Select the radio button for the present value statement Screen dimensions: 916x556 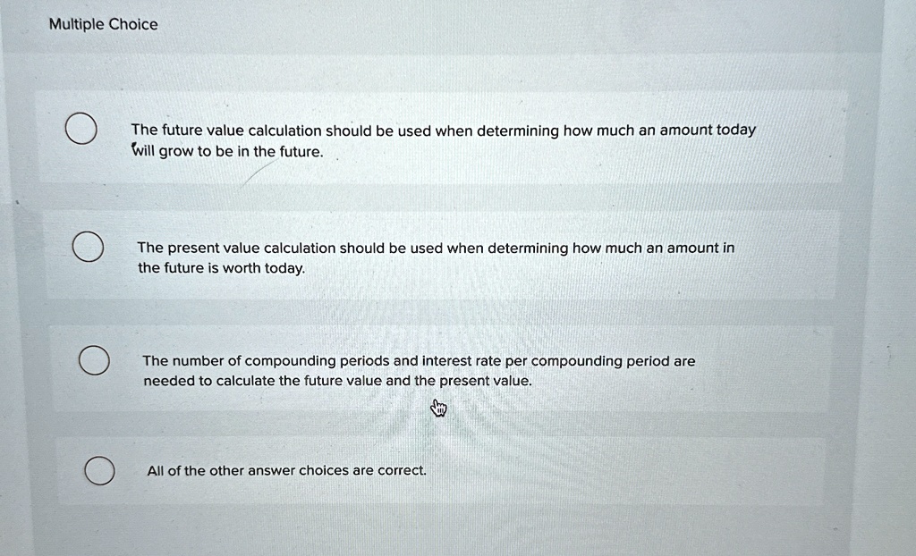point(87,246)
